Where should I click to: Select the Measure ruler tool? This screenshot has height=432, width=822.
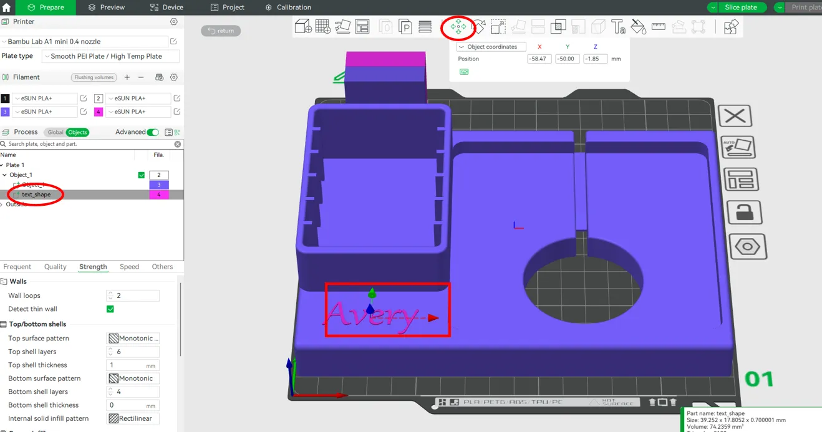coord(659,27)
